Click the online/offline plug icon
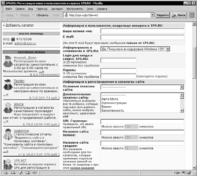The width and height of the screenshot is (197, 176). 177,173
